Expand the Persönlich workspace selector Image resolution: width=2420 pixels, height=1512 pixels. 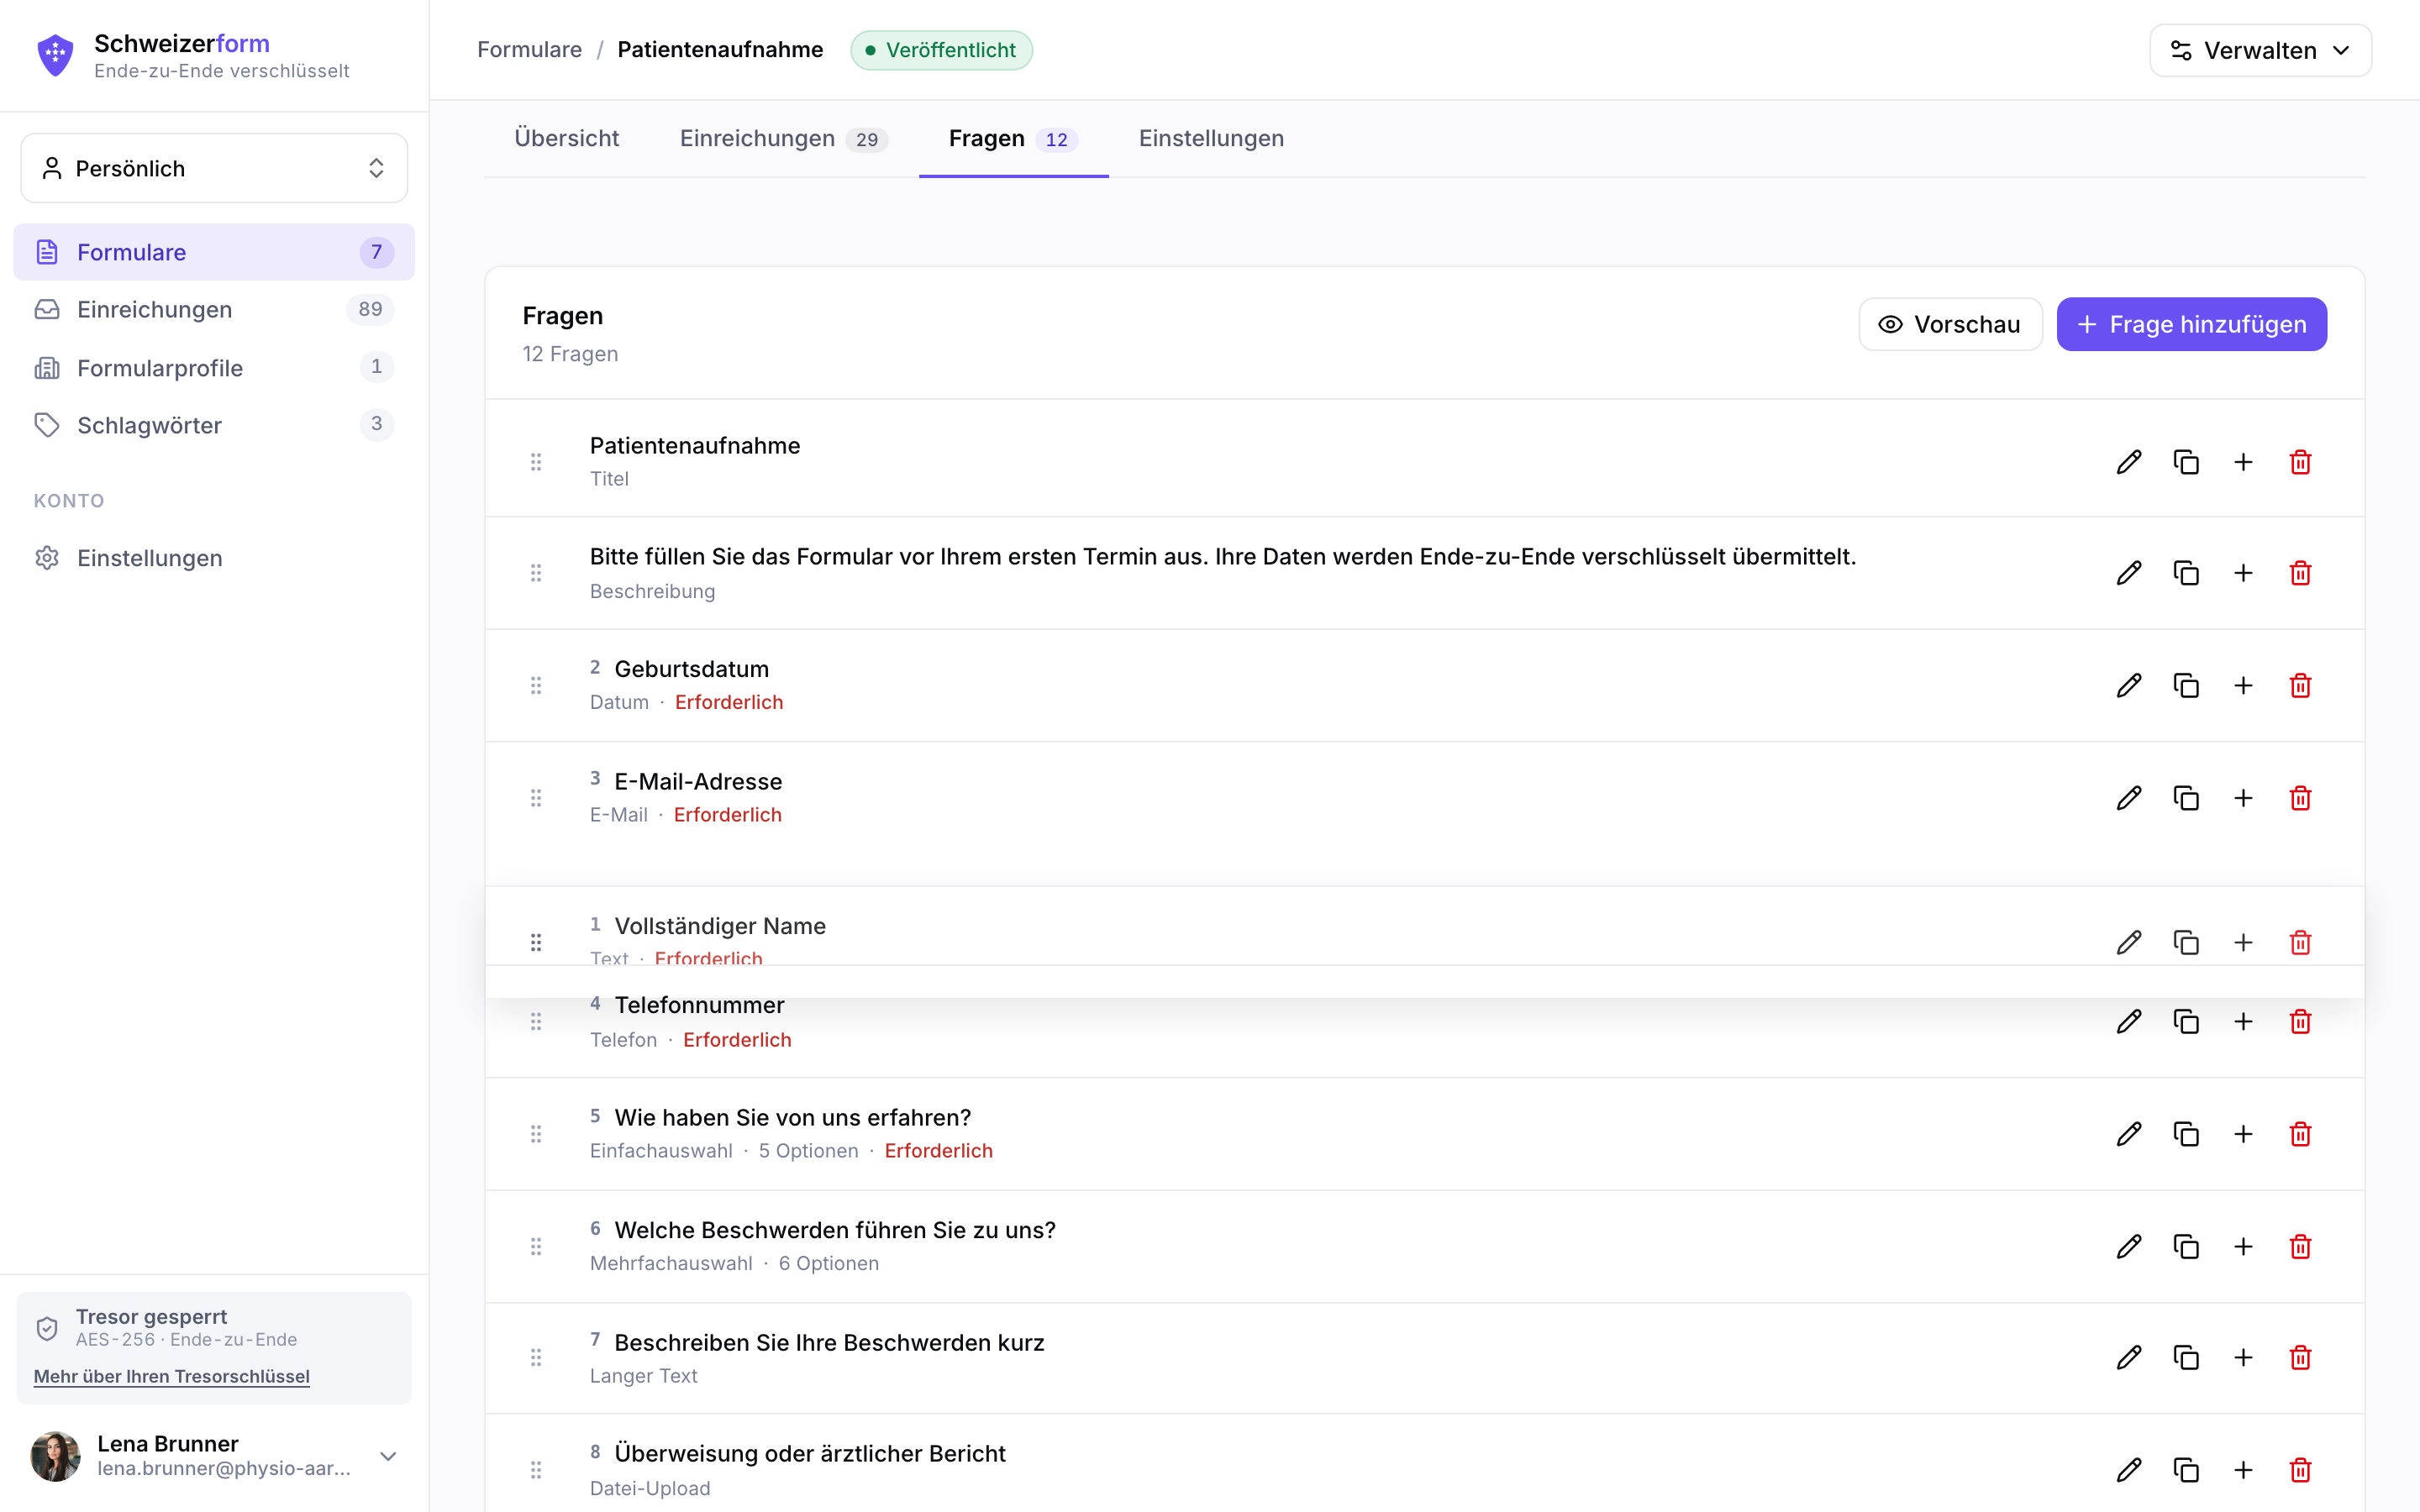pos(214,168)
